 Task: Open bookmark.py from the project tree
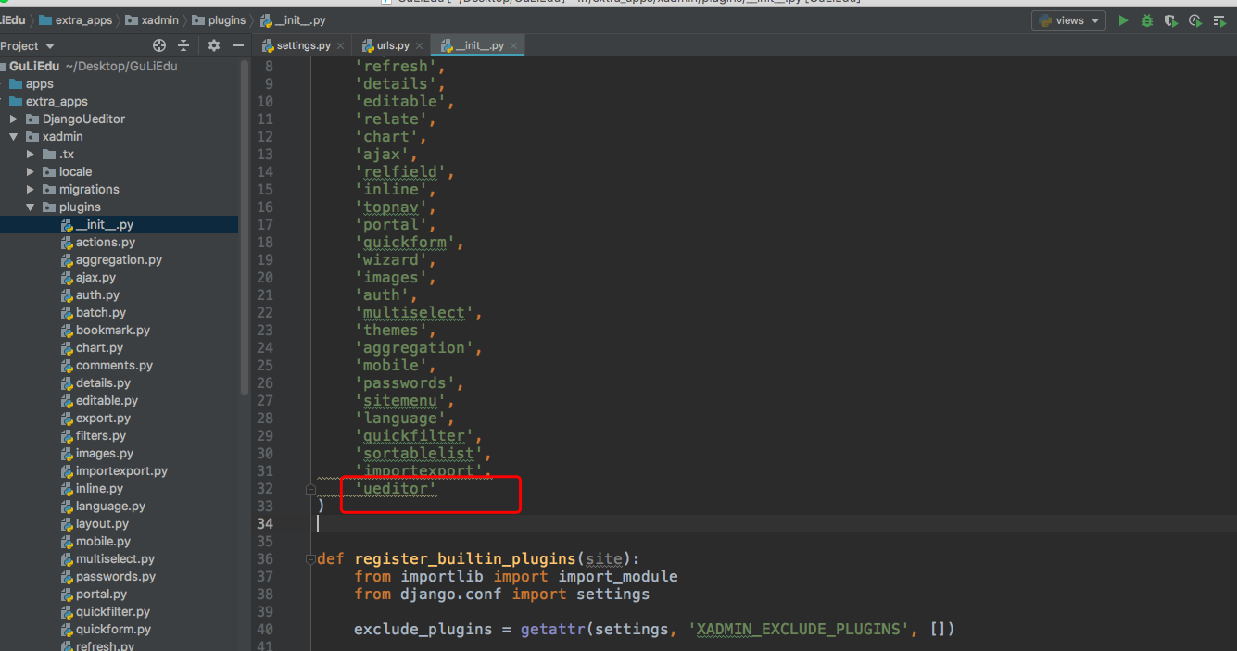point(112,330)
